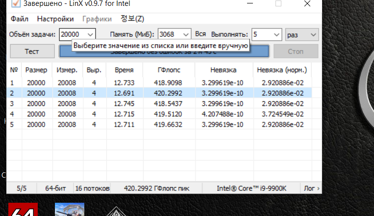The width and height of the screenshot is (374, 216).
Task: Expand the Объём задачи dropdown arrow
Action: 90,35
